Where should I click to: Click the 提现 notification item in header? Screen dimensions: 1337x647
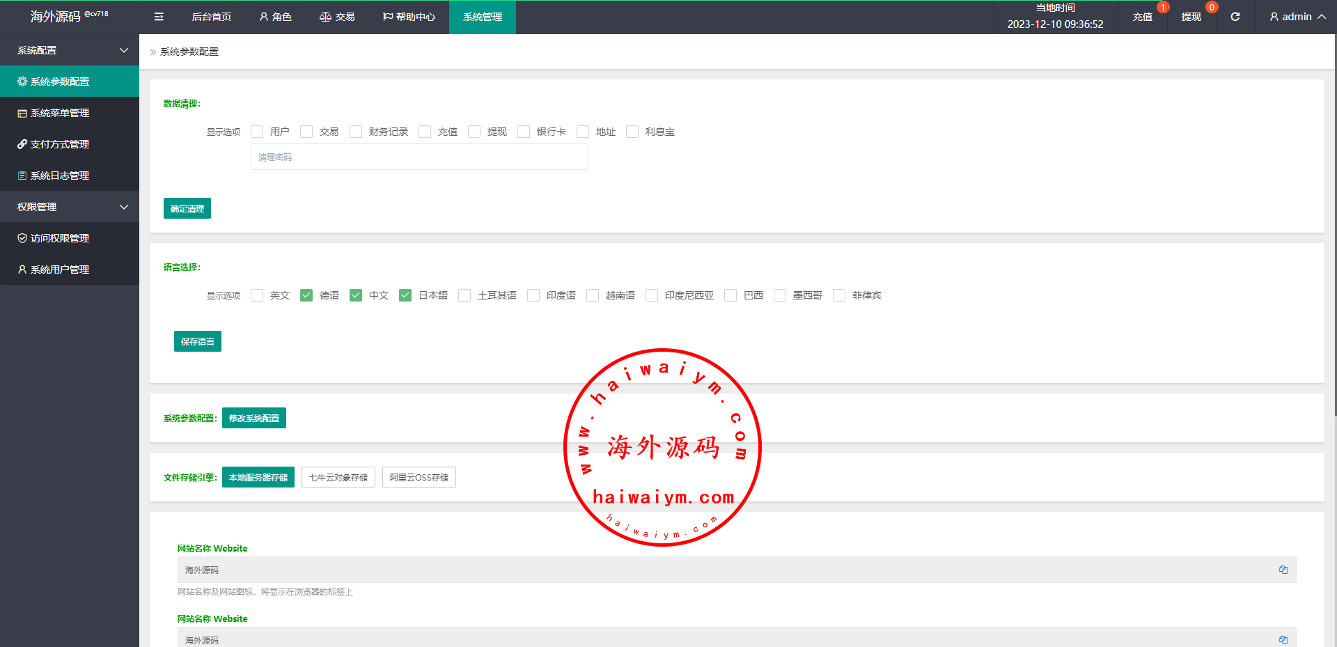coord(1191,17)
